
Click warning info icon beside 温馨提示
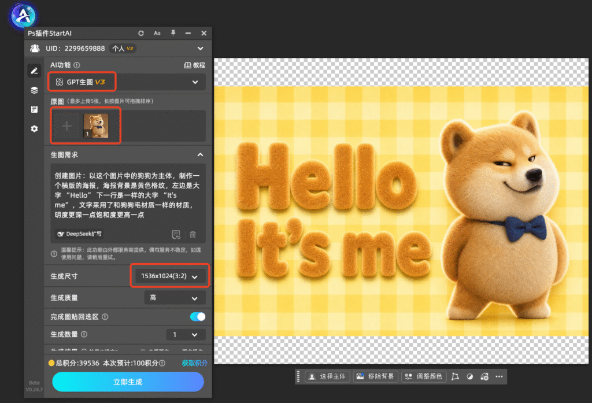click(x=54, y=254)
